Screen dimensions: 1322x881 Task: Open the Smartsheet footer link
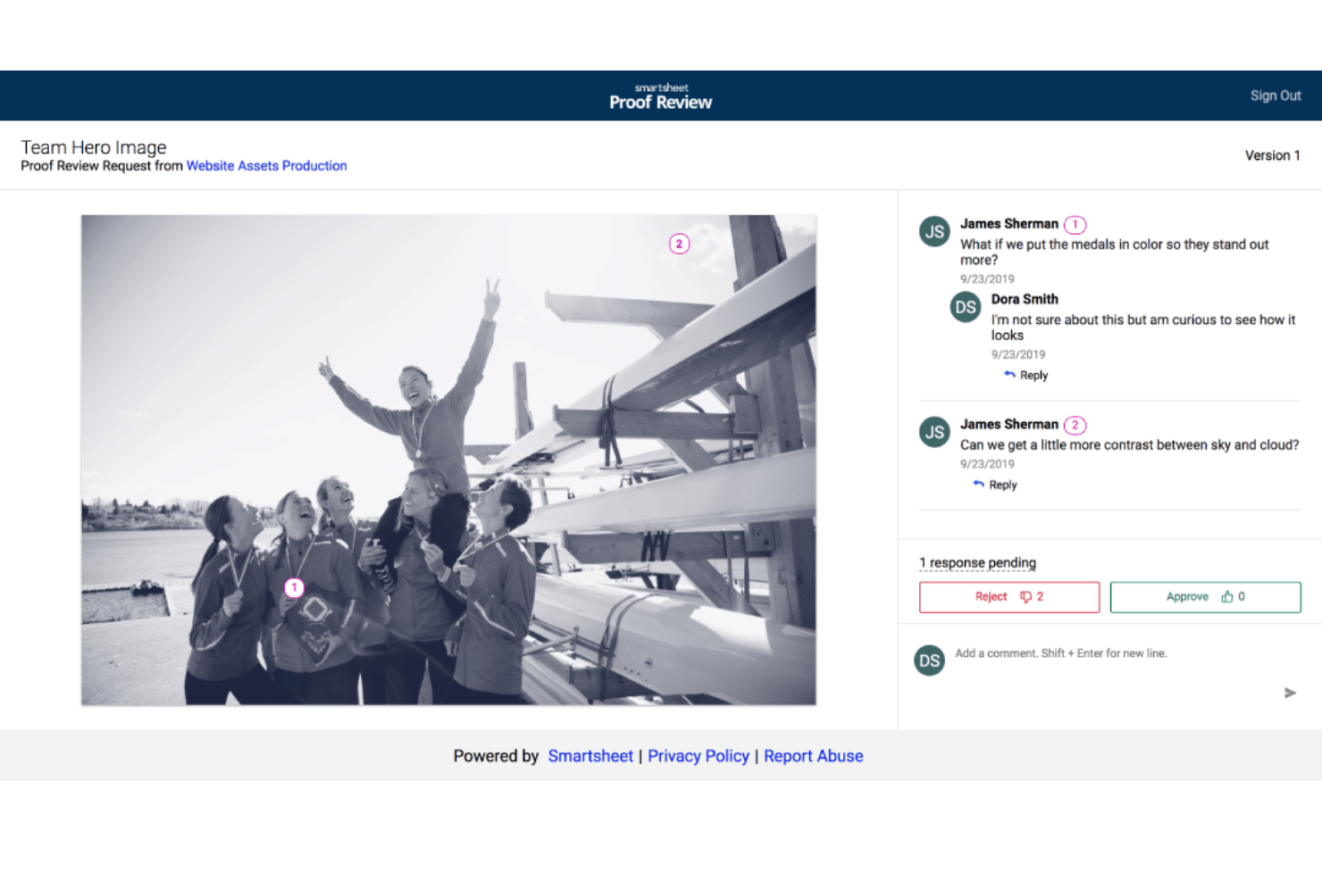[x=590, y=755]
